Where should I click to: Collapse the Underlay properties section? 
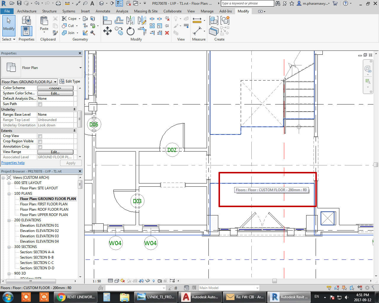point(74,109)
